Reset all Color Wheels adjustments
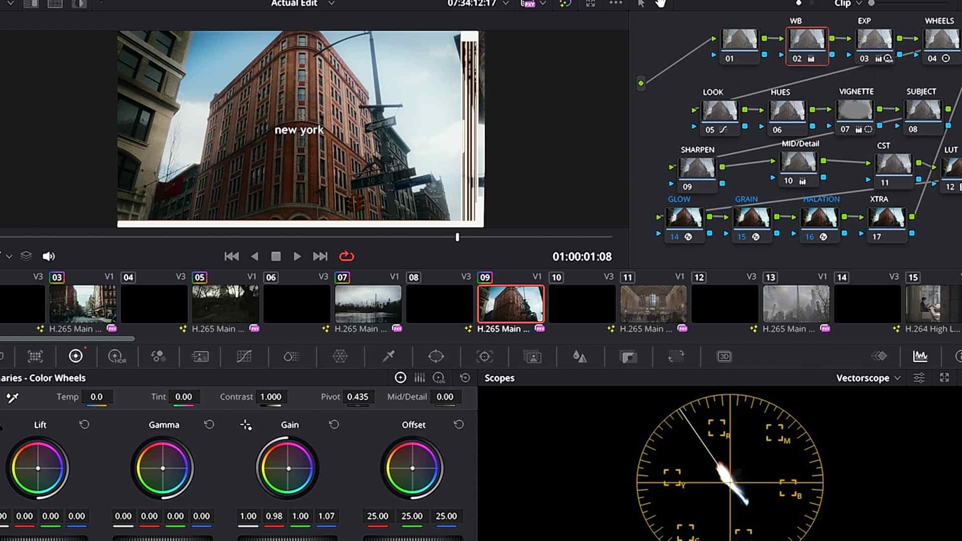 (x=465, y=378)
